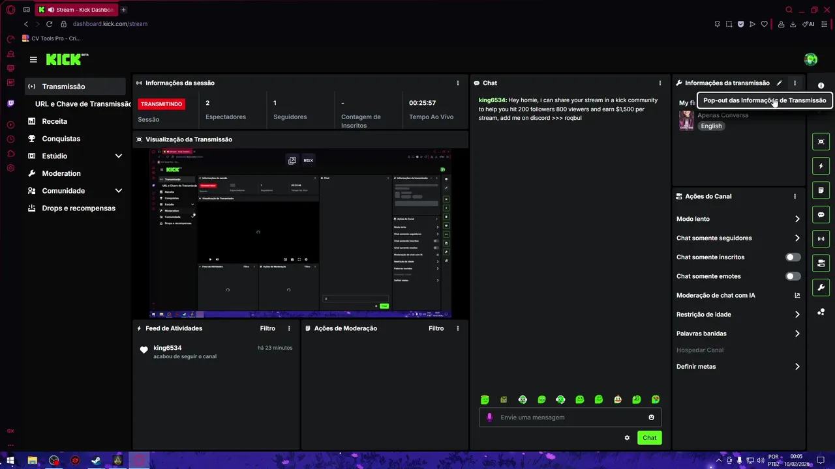Screen dimensions: 835x469
Task: Click the info icon in right toolbar
Action: point(821,85)
